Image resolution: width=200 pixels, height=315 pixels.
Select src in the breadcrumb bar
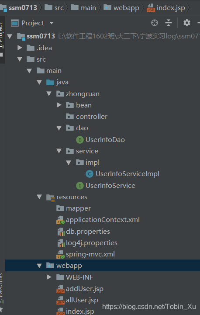click(59, 8)
